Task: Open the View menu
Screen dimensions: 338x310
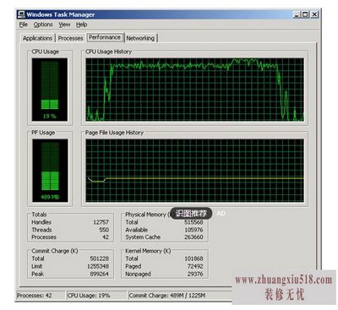Action: pyautogui.click(x=64, y=24)
